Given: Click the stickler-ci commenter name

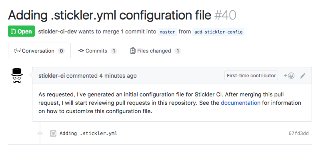Looking at the screenshot, I should pos(52,76).
